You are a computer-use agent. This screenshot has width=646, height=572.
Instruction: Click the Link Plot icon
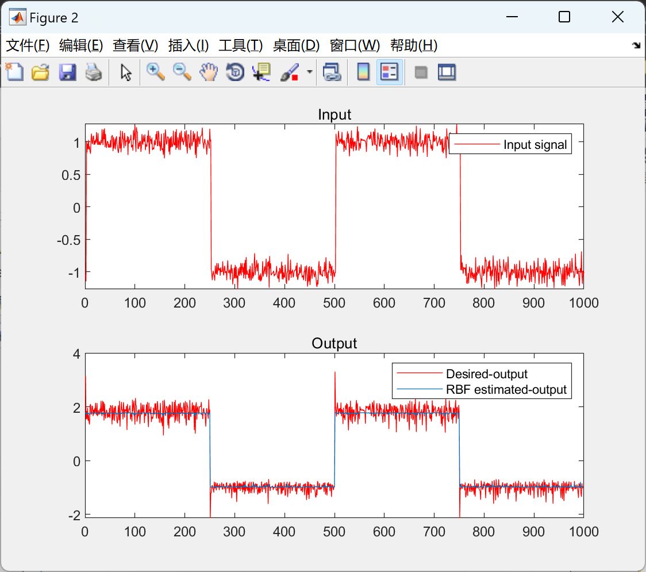[332, 72]
